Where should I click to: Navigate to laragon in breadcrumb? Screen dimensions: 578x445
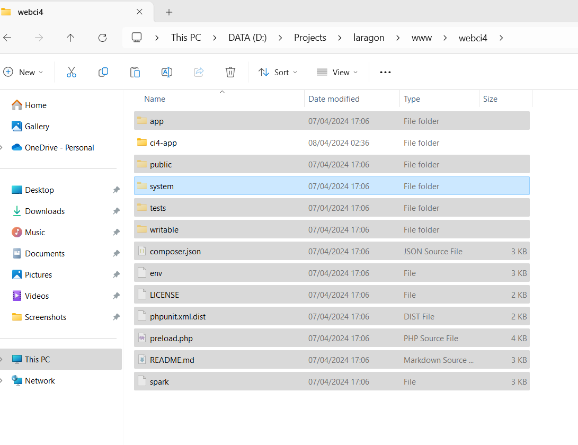pyautogui.click(x=369, y=38)
